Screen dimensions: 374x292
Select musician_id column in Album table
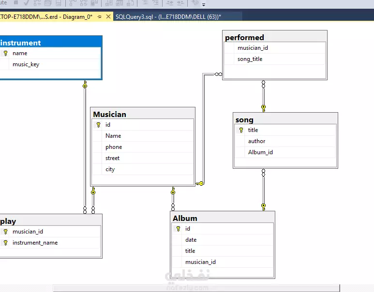pos(223,262)
